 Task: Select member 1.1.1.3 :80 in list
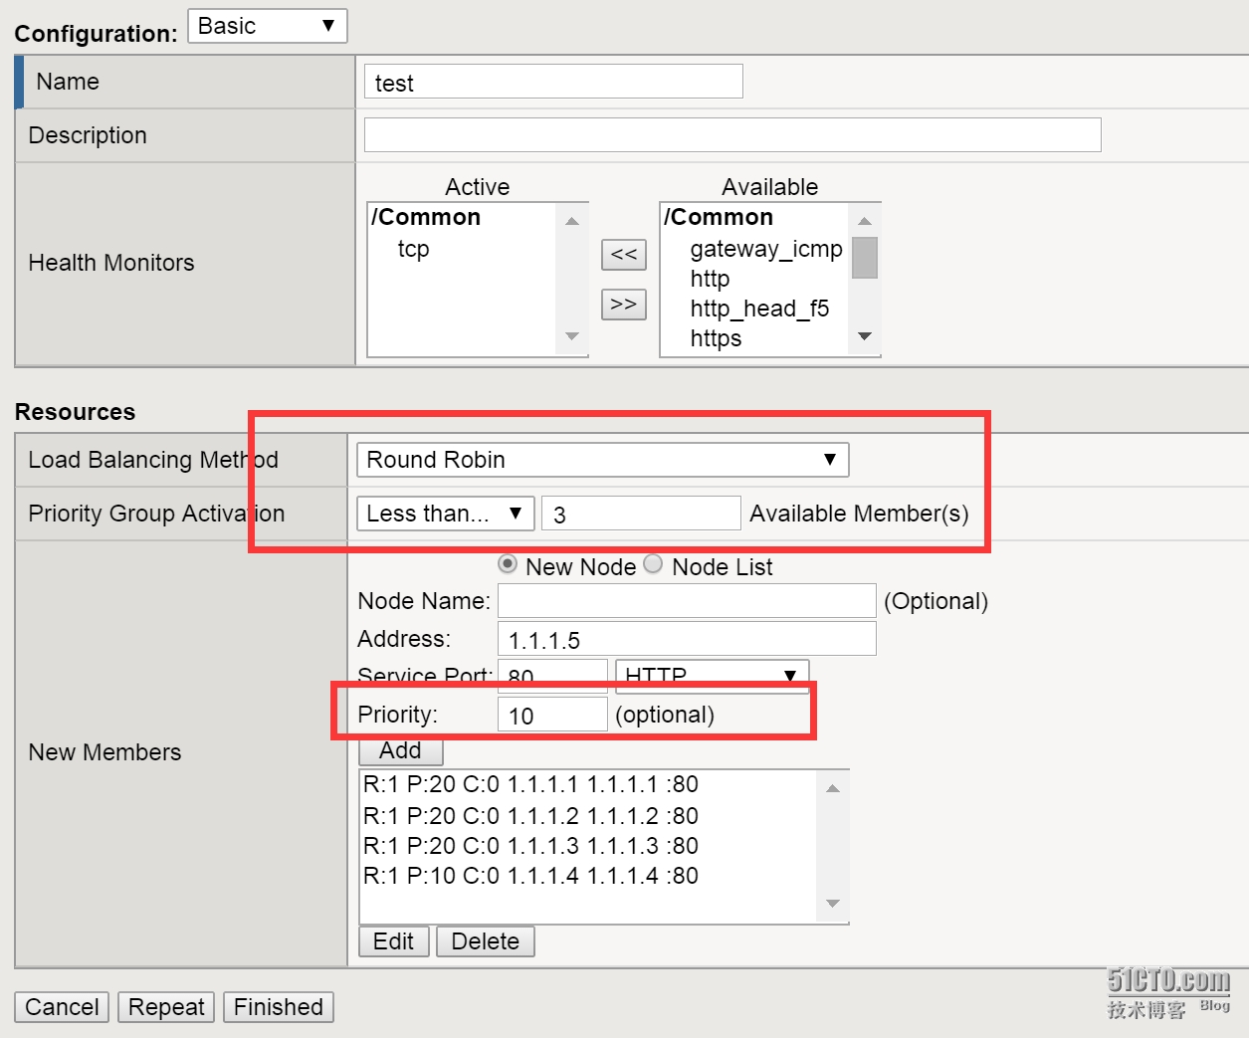[x=530, y=846]
